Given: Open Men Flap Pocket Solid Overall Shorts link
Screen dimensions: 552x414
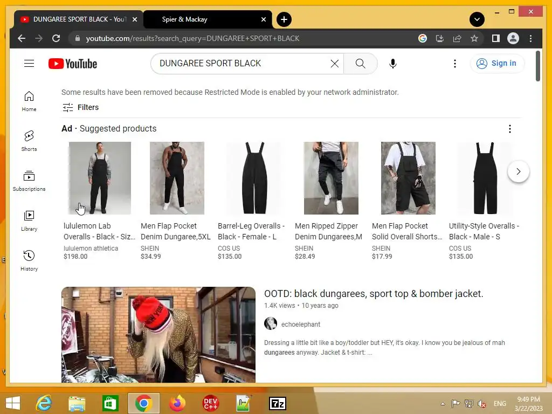Looking at the screenshot, I should pos(407,231).
